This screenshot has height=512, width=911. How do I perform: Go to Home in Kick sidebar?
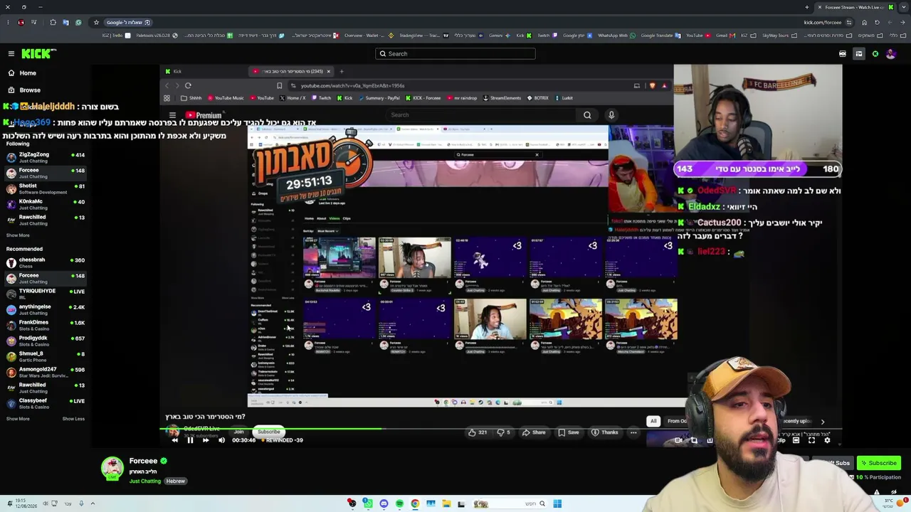point(21,73)
